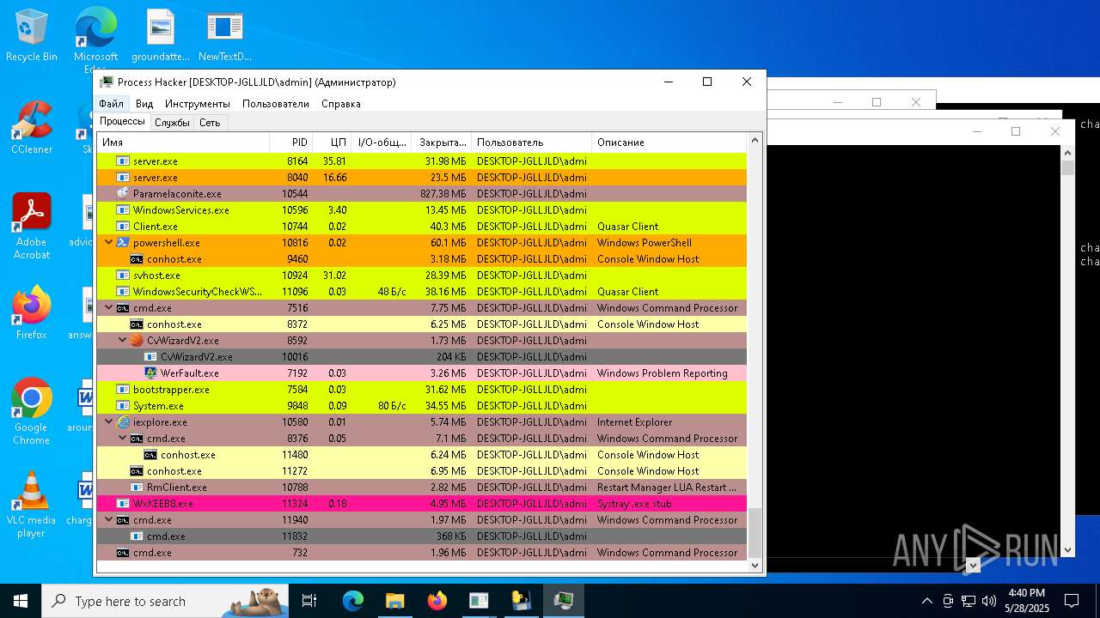Select the svhost.exe process row

point(422,276)
